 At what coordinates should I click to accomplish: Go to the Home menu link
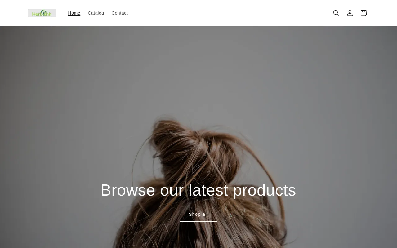point(74,13)
